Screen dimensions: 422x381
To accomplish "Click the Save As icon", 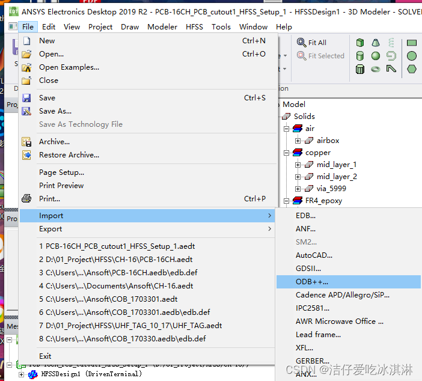I will pos(26,111).
